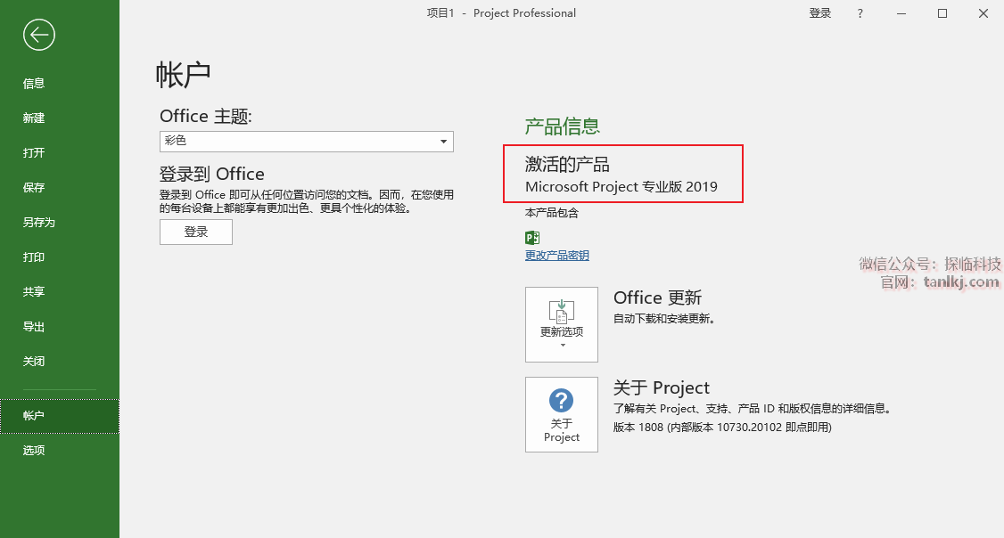Click the 登录 button under 登录到 Office

tap(196, 232)
